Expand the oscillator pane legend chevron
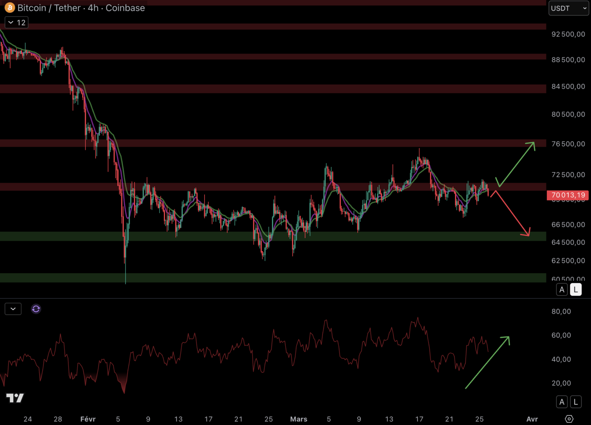 13,309
